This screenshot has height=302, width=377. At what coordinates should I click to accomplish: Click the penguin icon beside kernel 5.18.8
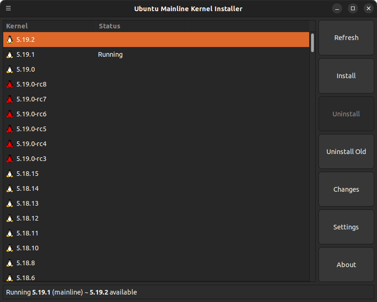(x=10, y=263)
